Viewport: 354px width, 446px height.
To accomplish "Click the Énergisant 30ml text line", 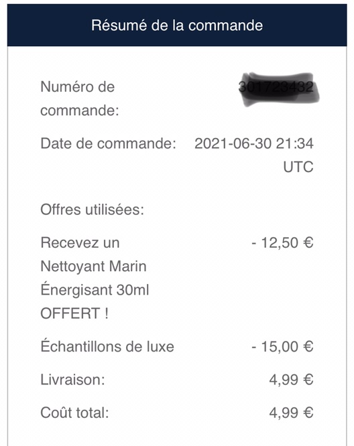I will (x=95, y=290).
